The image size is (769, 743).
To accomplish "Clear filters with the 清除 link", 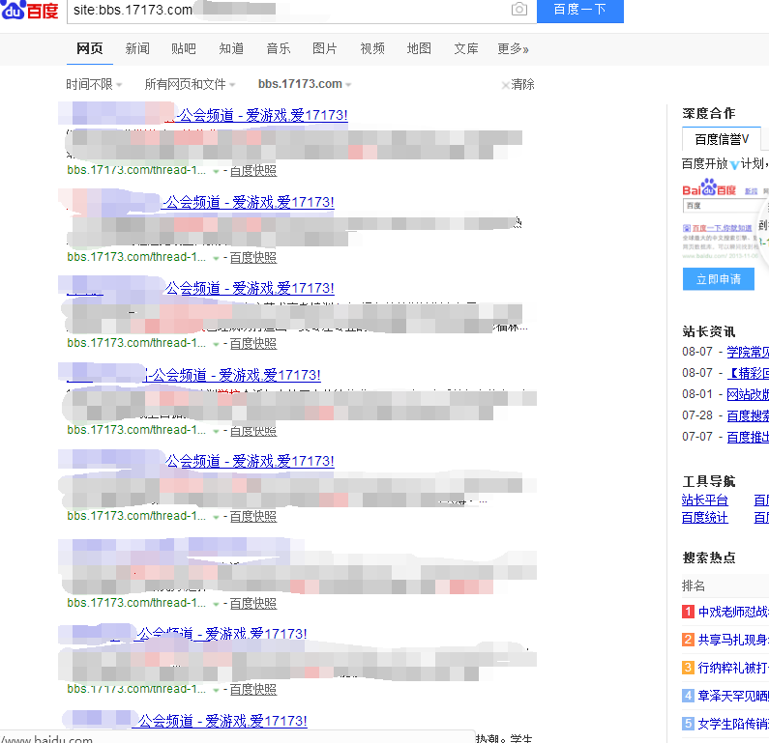I will click(x=518, y=84).
